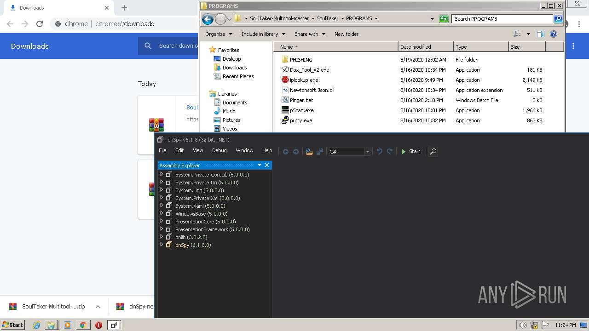Select pScan.exe file
The image size is (589, 331).
point(301,110)
